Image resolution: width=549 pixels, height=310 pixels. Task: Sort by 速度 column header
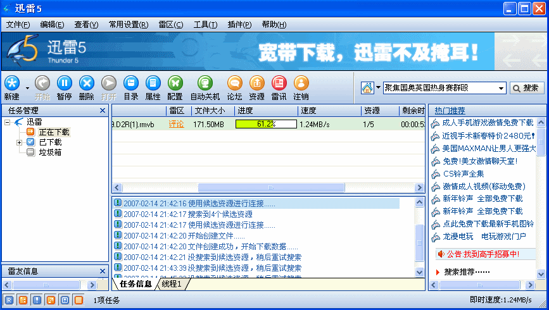pyautogui.click(x=329, y=111)
